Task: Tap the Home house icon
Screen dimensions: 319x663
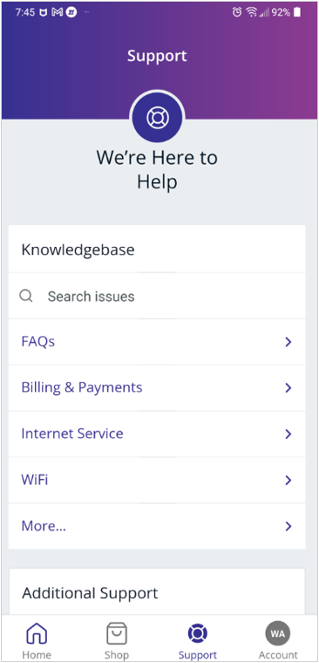Action: click(x=37, y=634)
